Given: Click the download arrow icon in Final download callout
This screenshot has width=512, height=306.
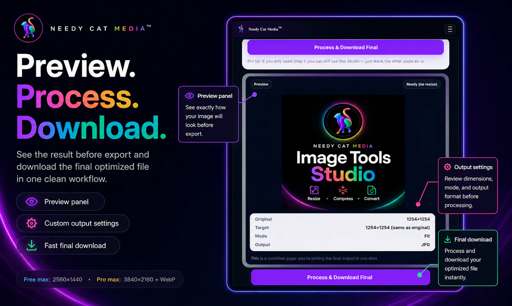Looking at the screenshot, I should (448, 239).
